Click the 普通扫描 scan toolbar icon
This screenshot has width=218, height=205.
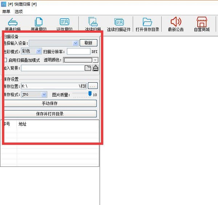coord(13,22)
